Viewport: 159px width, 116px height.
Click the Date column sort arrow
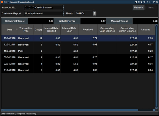17,29
